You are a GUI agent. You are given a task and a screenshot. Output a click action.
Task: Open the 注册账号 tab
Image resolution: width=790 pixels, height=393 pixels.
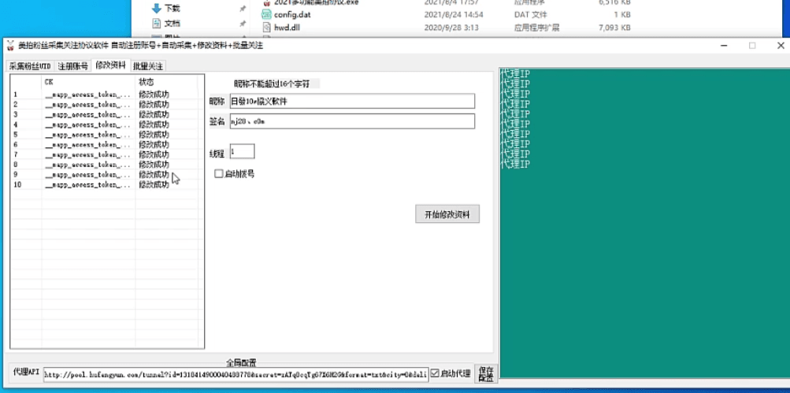[x=72, y=66]
